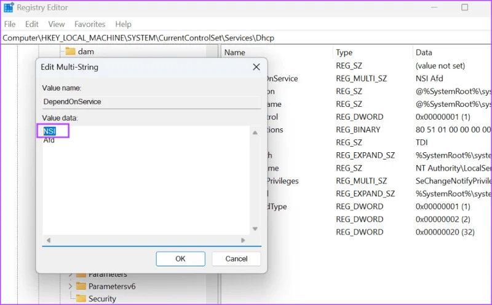Select the REG_MULTI_SZ type next to NSI Afd
This screenshot has width=492, height=305.
362,79
